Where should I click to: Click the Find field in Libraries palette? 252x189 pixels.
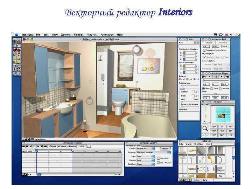[223, 144]
